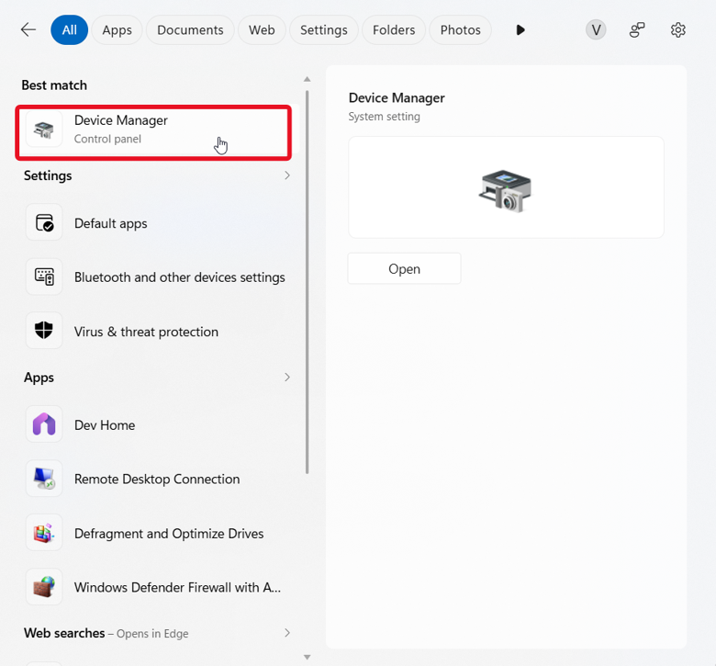This screenshot has width=716, height=666.
Task: Launch Windows Defender Firewall with A...
Action: (158, 587)
